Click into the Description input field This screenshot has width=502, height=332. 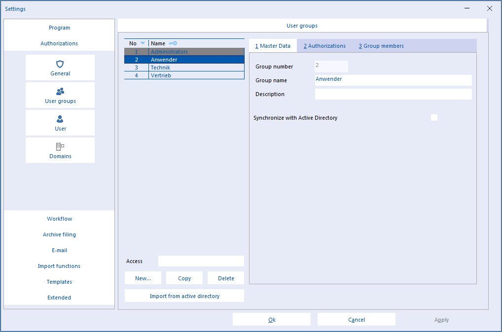pyautogui.click(x=393, y=94)
